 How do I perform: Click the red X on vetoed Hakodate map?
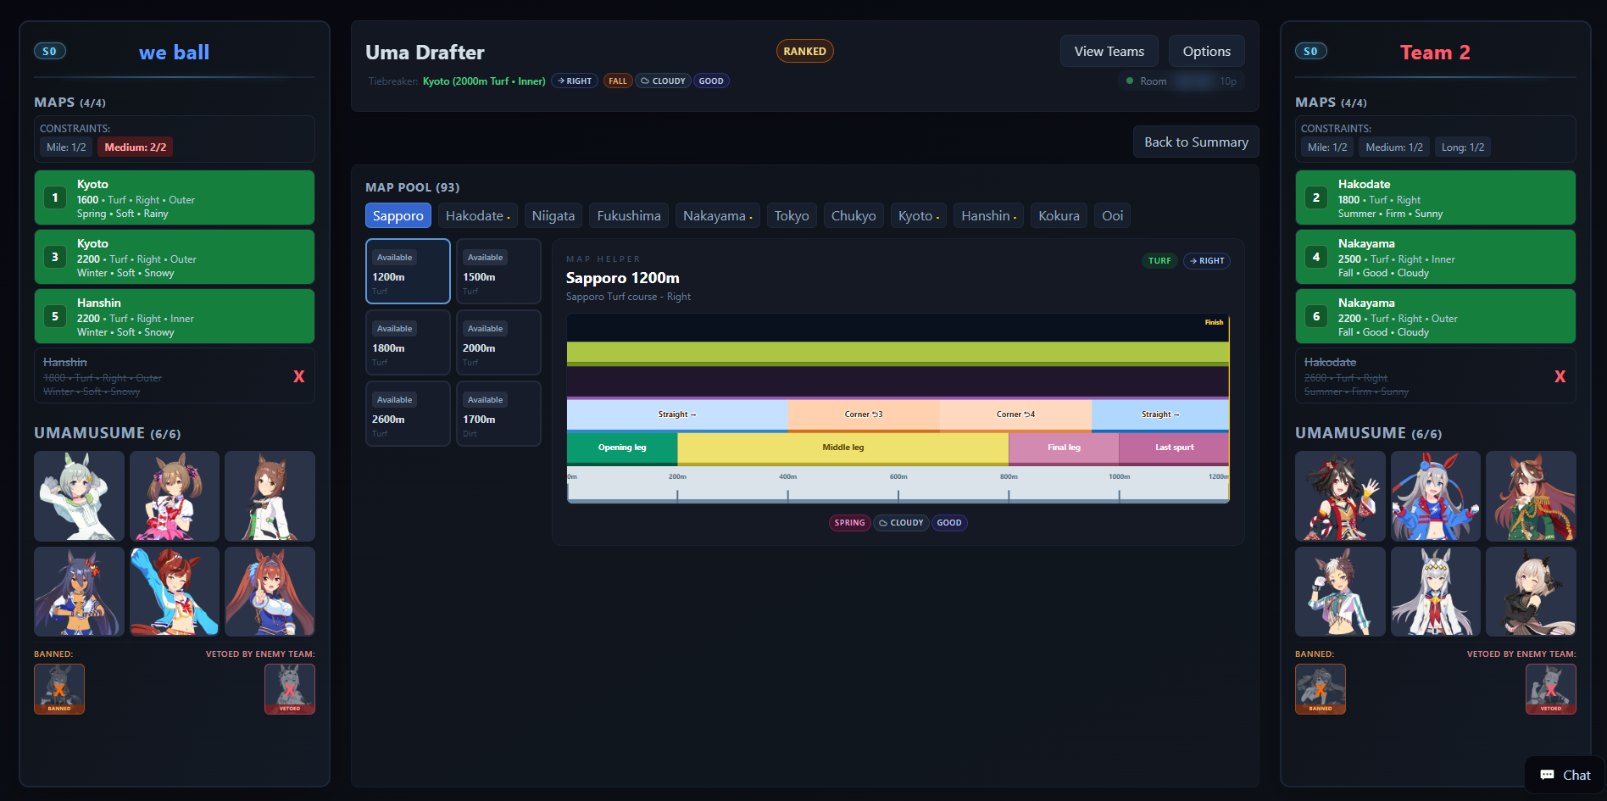pyautogui.click(x=1560, y=376)
